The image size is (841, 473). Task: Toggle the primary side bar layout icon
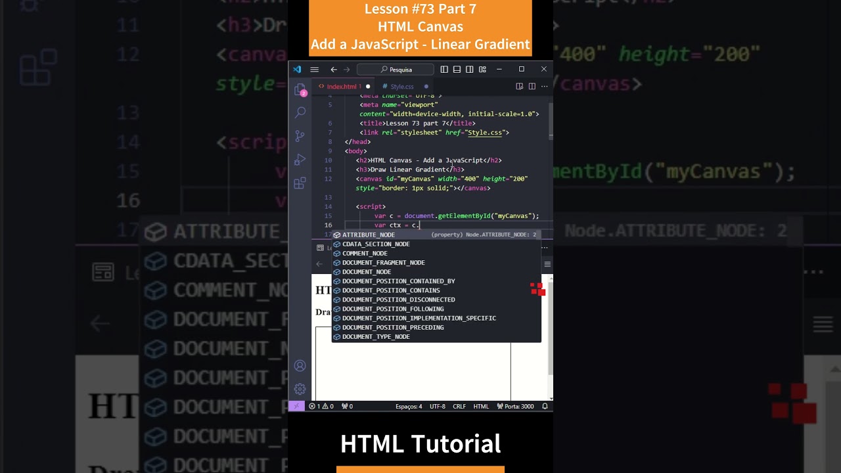click(x=444, y=69)
